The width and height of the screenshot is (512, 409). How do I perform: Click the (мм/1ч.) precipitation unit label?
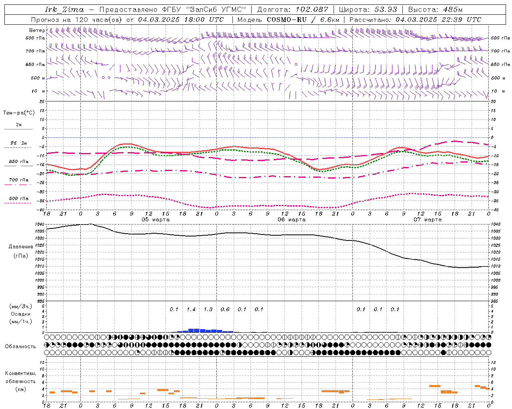coord(21,321)
